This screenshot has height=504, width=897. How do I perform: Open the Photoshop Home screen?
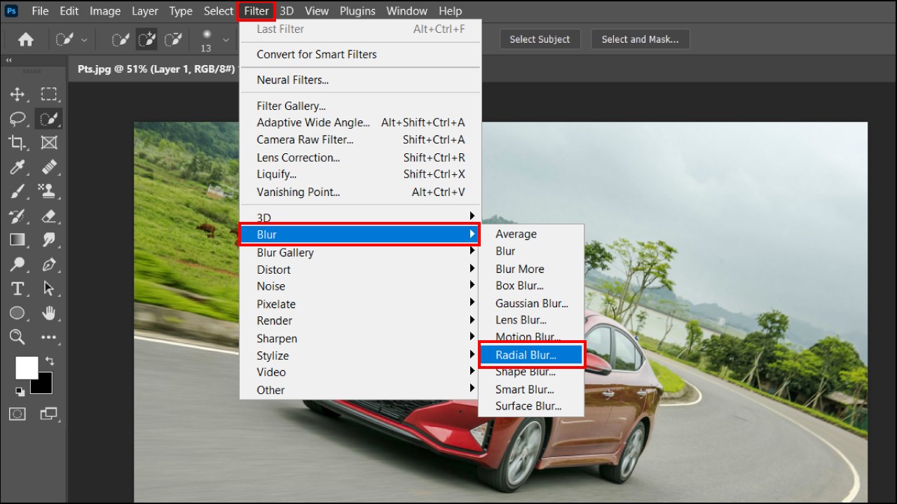coord(26,39)
